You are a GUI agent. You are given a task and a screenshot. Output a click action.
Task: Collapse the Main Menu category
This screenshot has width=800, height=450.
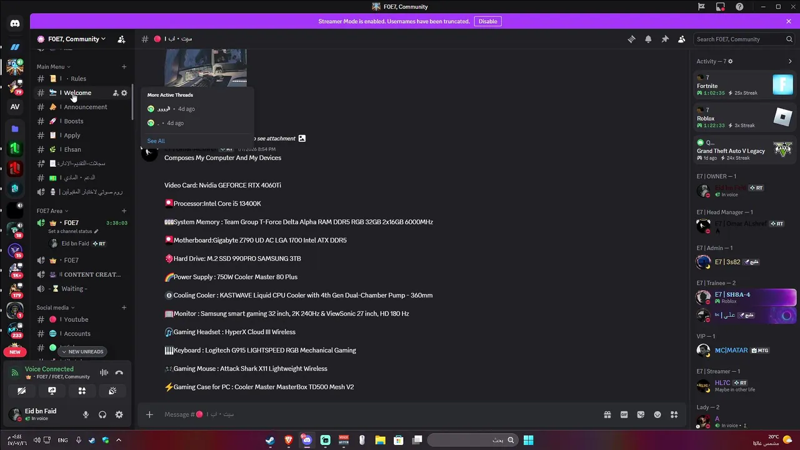point(53,67)
